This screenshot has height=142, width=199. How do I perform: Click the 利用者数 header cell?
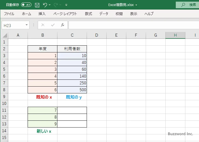point(72,49)
